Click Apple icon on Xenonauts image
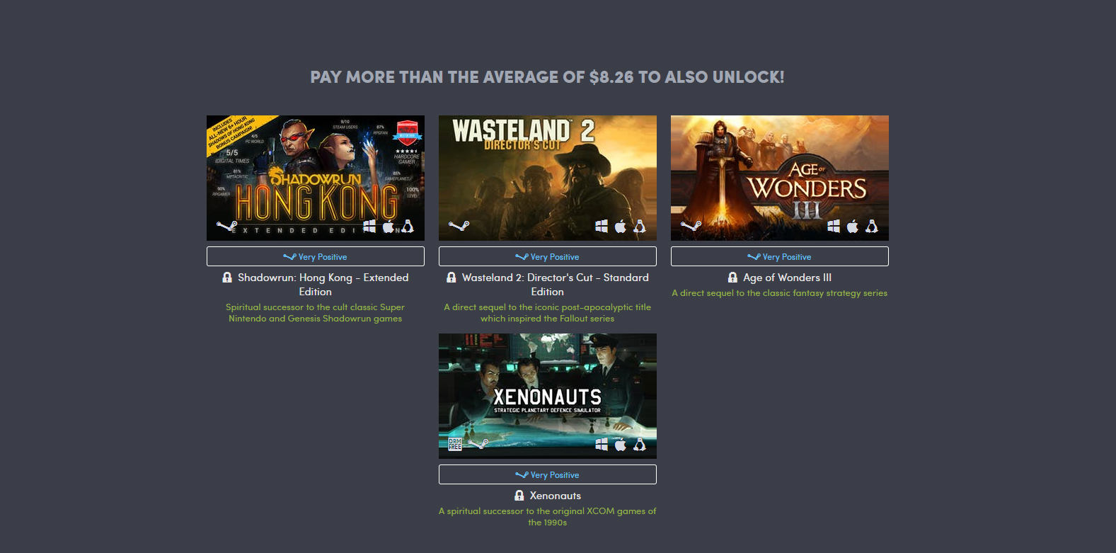This screenshot has width=1116, height=553. [x=621, y=445]
